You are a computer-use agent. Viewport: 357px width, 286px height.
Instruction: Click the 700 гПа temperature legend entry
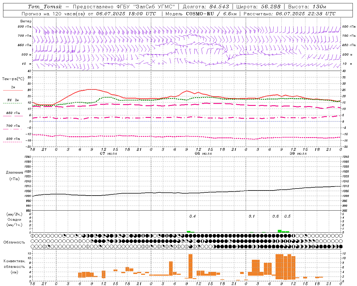click(13, 126)
